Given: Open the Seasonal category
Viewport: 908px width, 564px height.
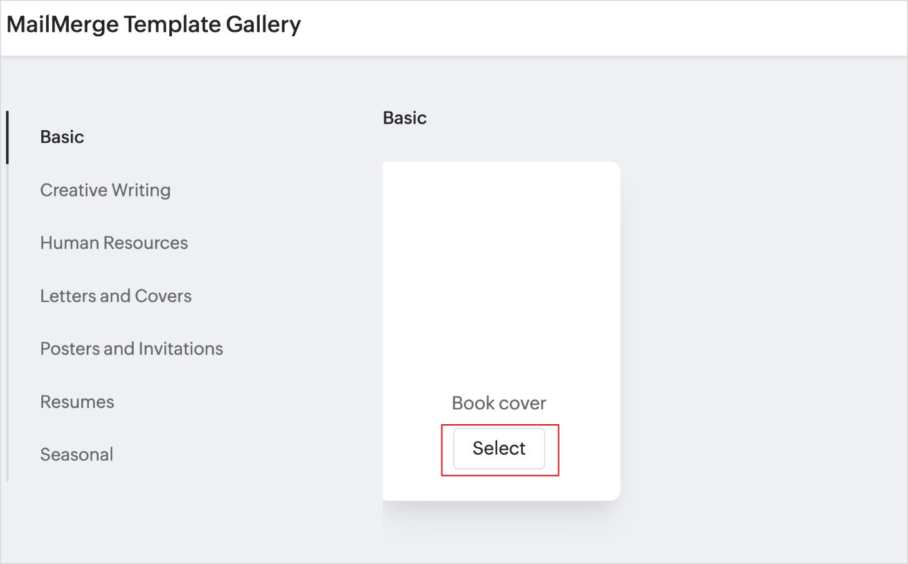Looking at the screenshot, I should pos(76,455).
